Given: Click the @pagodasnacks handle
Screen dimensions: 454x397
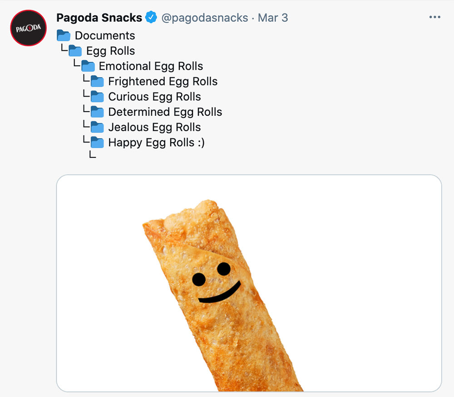Looking at the screenshot, I should tap(205, 18).
